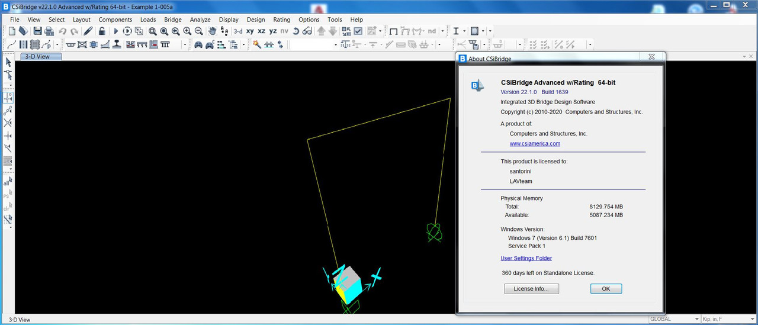Screen dimensions: 758x325
Task: Click the Show Undeformed Shape icon
Action: click(393, 31)
